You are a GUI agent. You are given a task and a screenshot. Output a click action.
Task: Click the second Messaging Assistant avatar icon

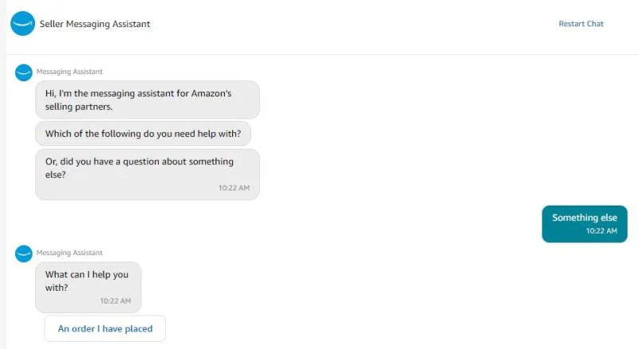(x=24, y=254)
